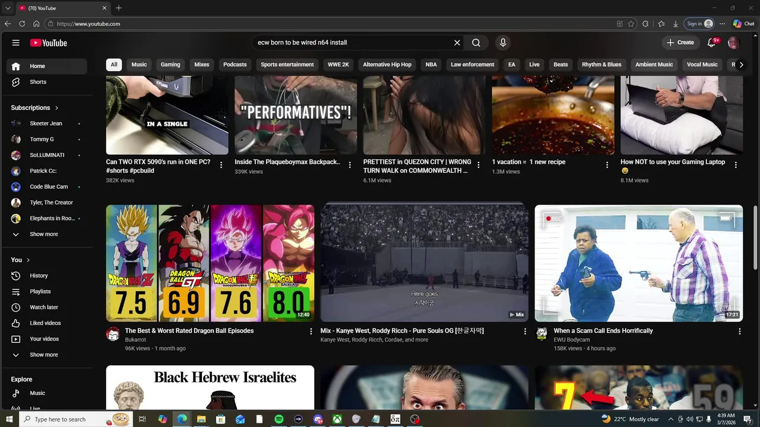Select the Rhythm & Blues category chip
Screen dimensions: 760x427
coord(601,65)
